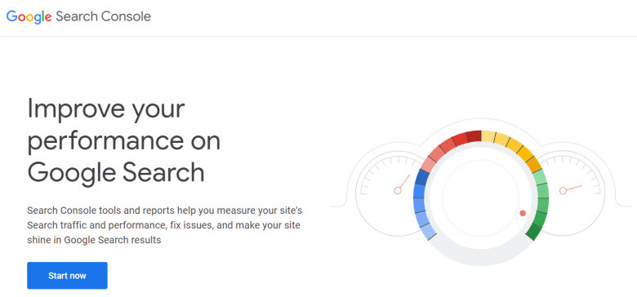This screenshot has height=297, width=637.
Task: Open the Google logo in header
Action: pos(29,16)
